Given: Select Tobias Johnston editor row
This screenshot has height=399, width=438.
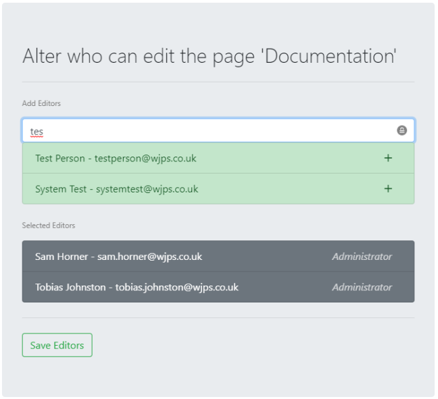Looking at the screenshot, I should [x=218, y=287].
